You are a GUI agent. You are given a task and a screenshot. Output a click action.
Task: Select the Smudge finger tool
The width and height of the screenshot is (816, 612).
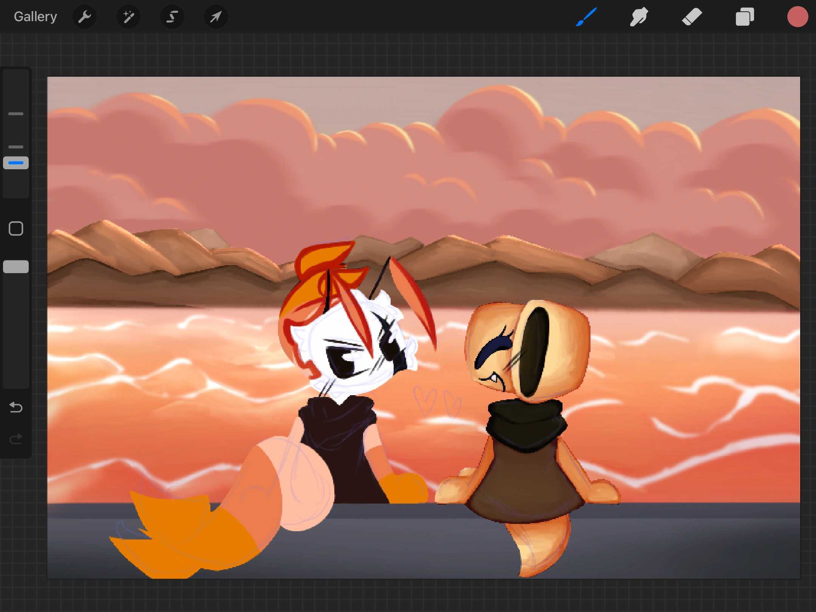pyautogui.click(x=639, y=17)
